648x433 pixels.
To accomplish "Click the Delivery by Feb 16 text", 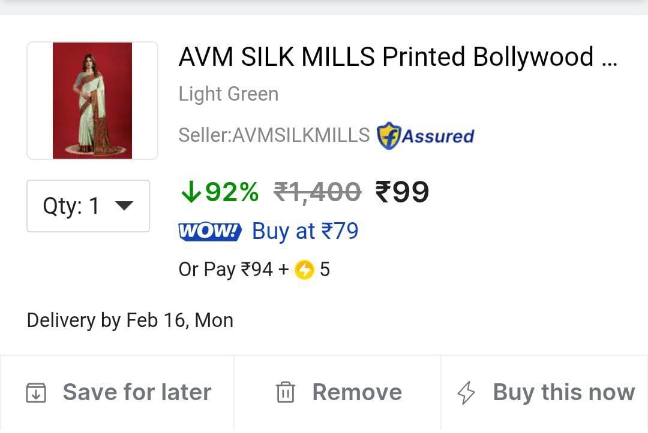I will 130,320.
